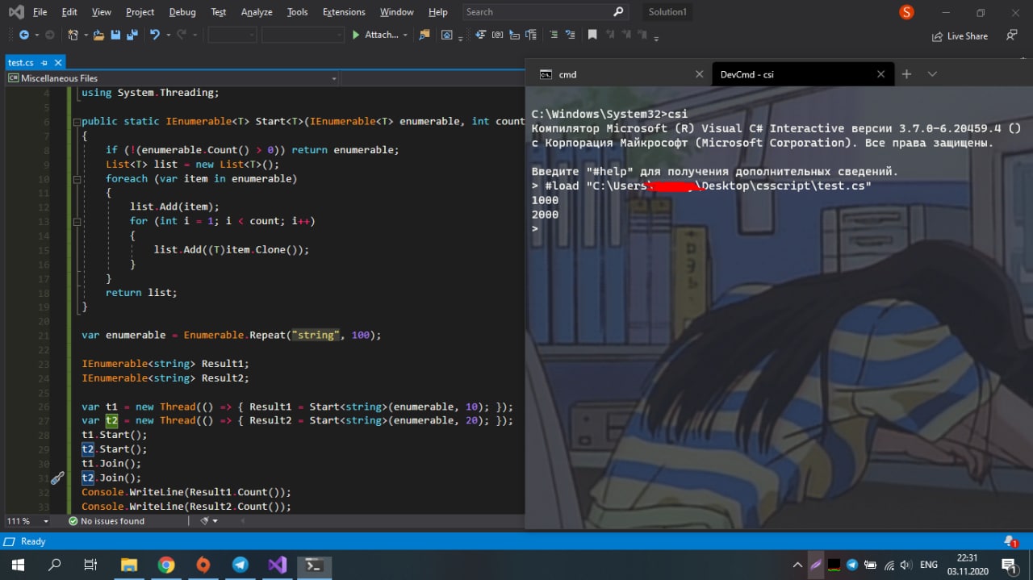Toggle the pin on the test.cs tab
Image resolution: width=1033 pixels, height=580 pixels.
(44, 62)
